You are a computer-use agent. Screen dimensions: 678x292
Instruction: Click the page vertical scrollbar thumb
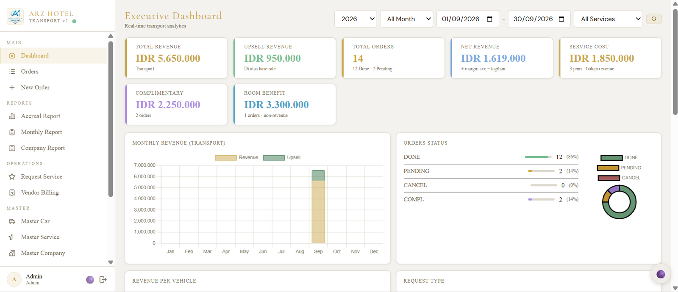[x=675, y=61]
